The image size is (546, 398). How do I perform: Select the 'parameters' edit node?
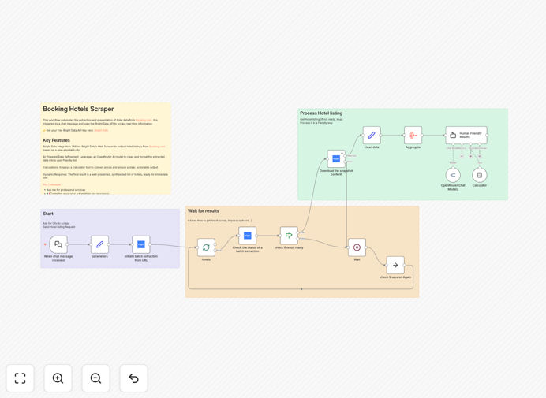99,244
